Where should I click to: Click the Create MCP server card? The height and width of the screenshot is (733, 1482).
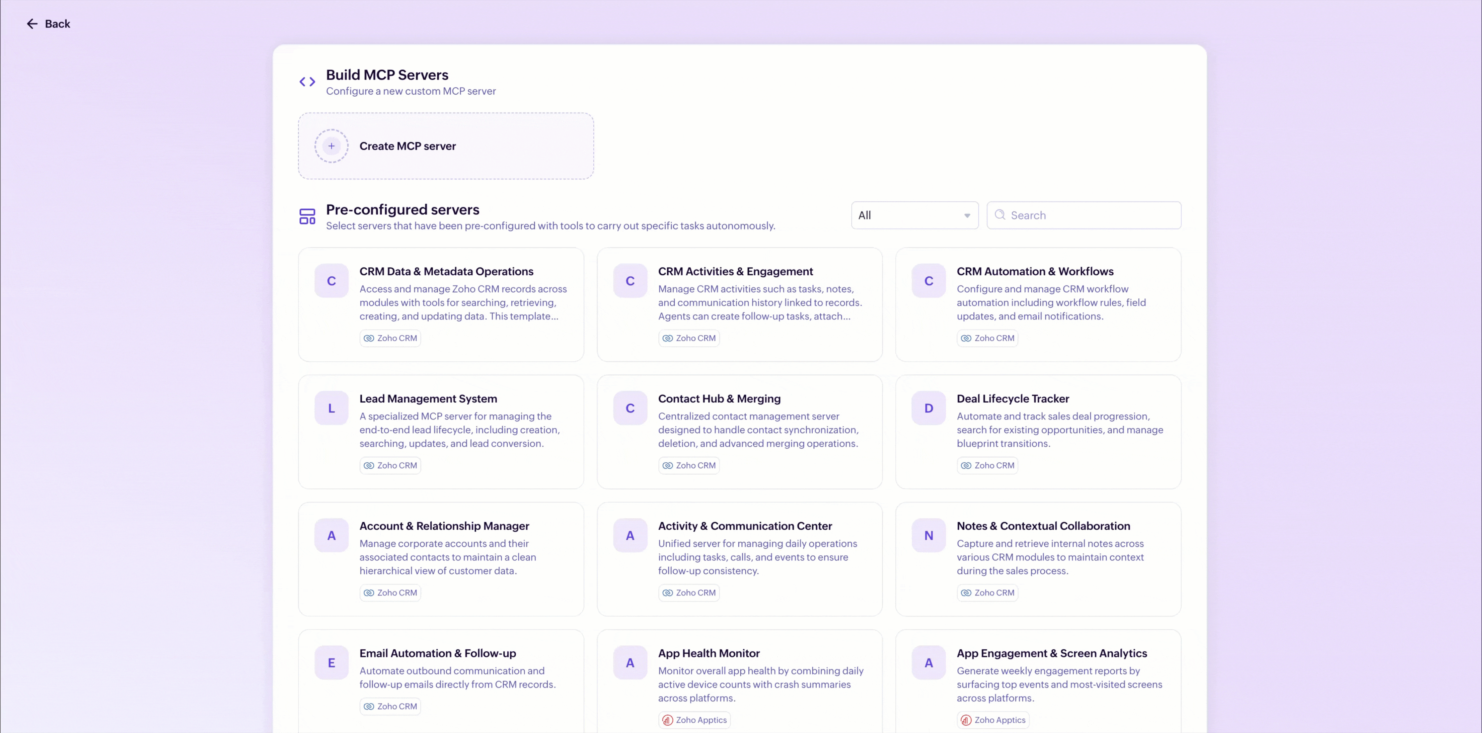446,146
